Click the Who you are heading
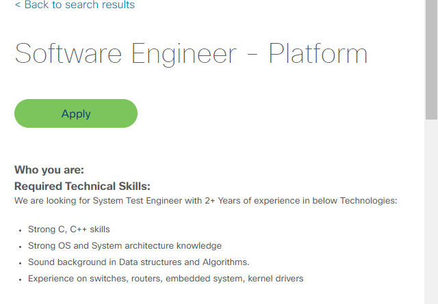438x304 pixels. tap(49, 170)
